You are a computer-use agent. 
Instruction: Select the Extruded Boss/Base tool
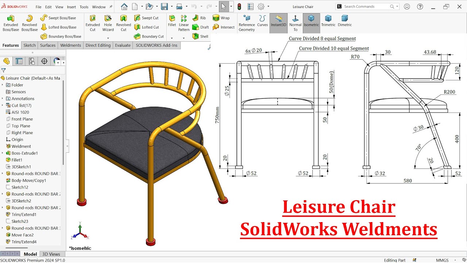click(x=11, y=23)
